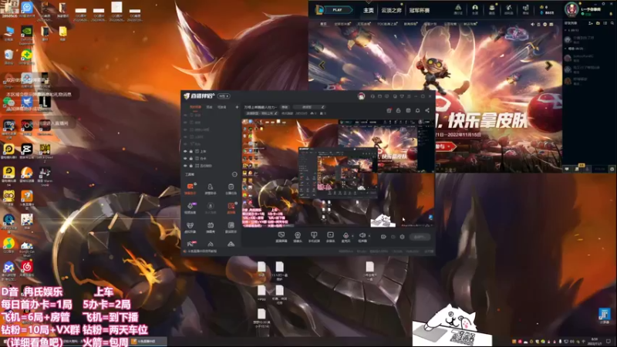Viewport: 617px width, 347px height.
Task: Open the League client collection icon
Action: [x=492, y=9]
